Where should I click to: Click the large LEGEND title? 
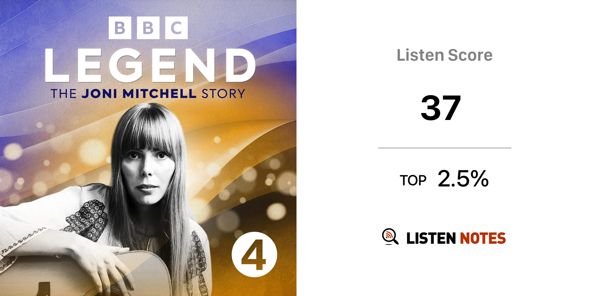coord(150,65)
